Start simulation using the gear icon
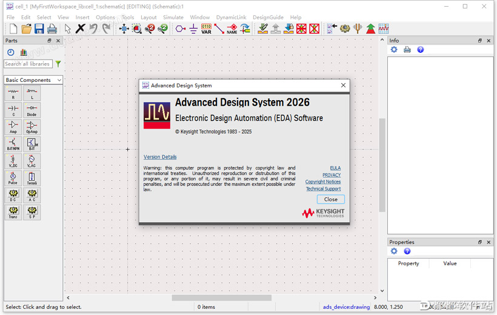497x315 pixels. coord(345,29)
